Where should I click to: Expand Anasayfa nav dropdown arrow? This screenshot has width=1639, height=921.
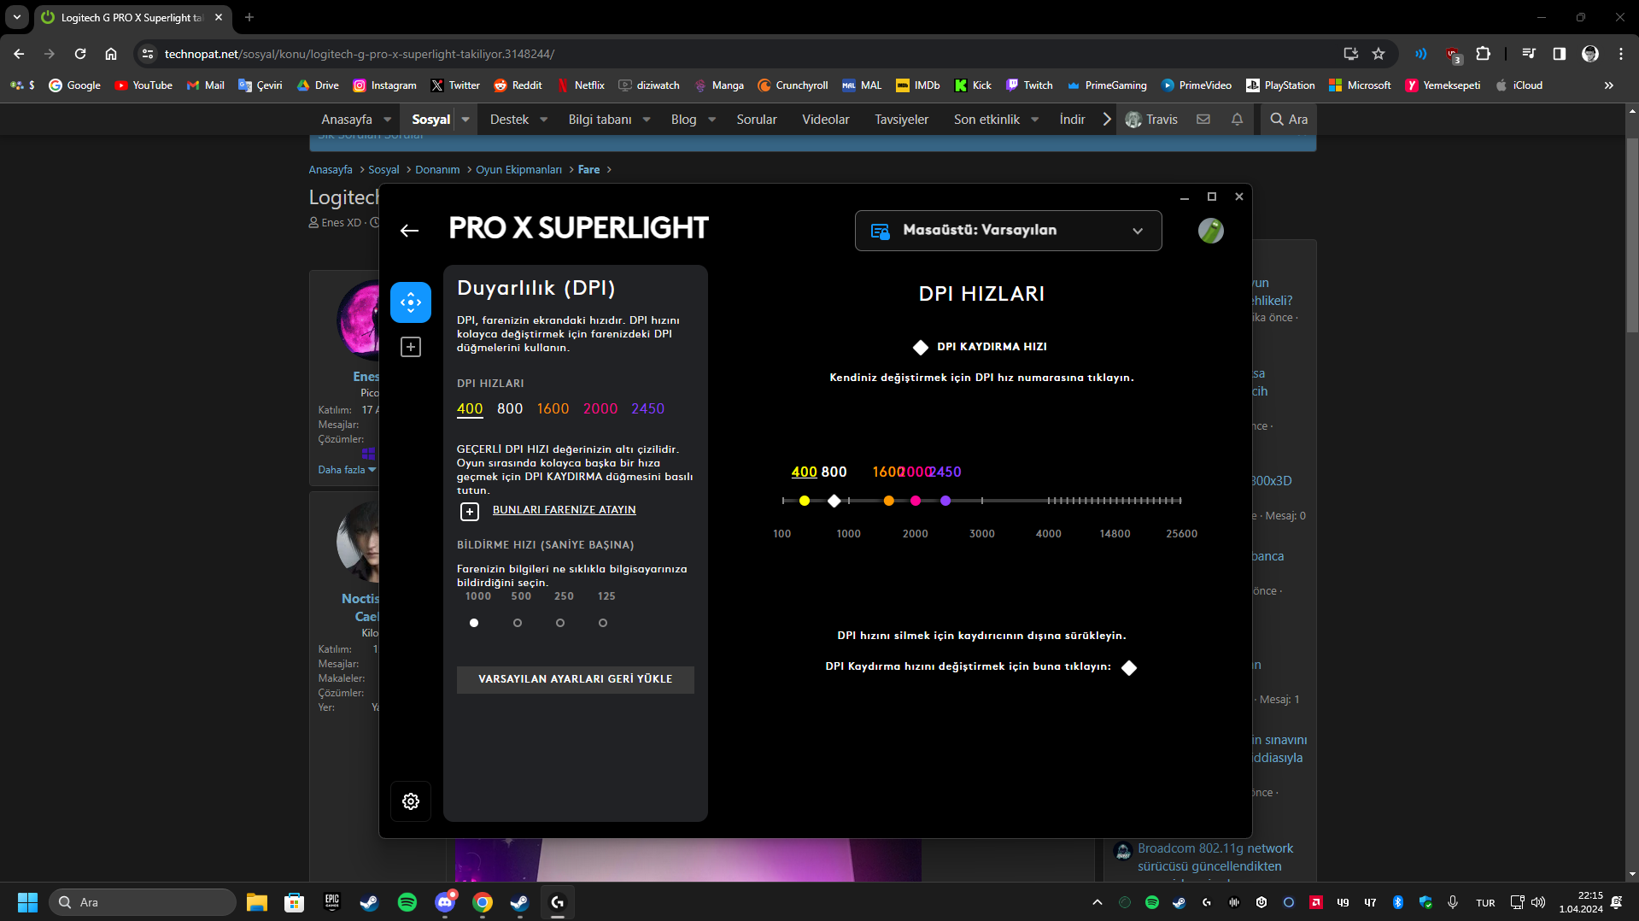click(x=388, y=120)
